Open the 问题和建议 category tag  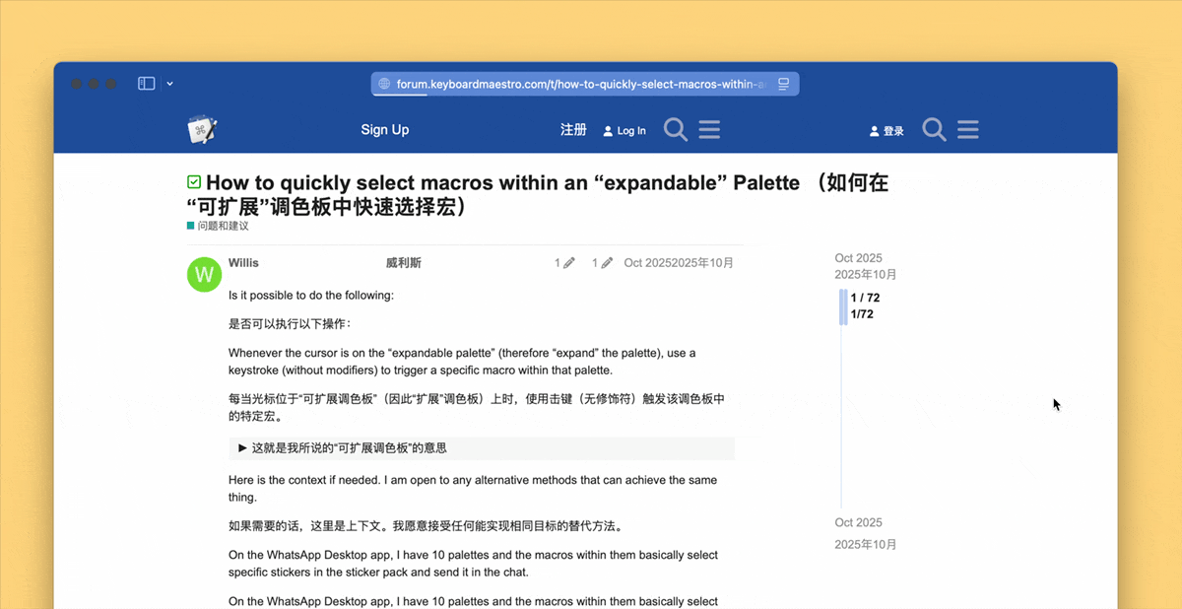click(x=218, y=226)
